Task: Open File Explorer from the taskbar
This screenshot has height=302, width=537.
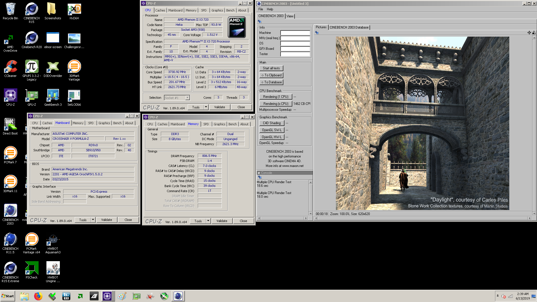Action: [24, 296]
